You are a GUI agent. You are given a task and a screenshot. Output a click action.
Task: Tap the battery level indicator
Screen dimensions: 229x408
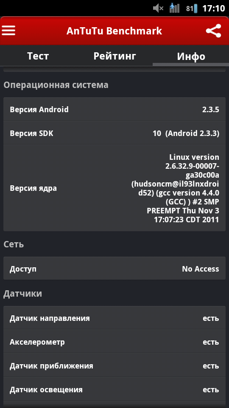click(192, 8)
